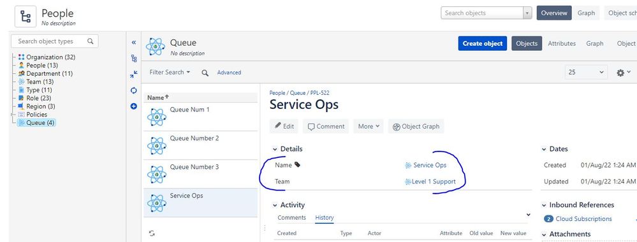Image resolution: width=637 pixels, height=242 pixels.
Task: Select the Queue Number 2 object row
Action: tap(200, 145)
